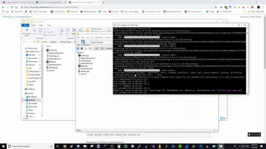This screenshot has height=149, width=266.
Task: Click Windows taskbar search box
Action: pos(30,146)
